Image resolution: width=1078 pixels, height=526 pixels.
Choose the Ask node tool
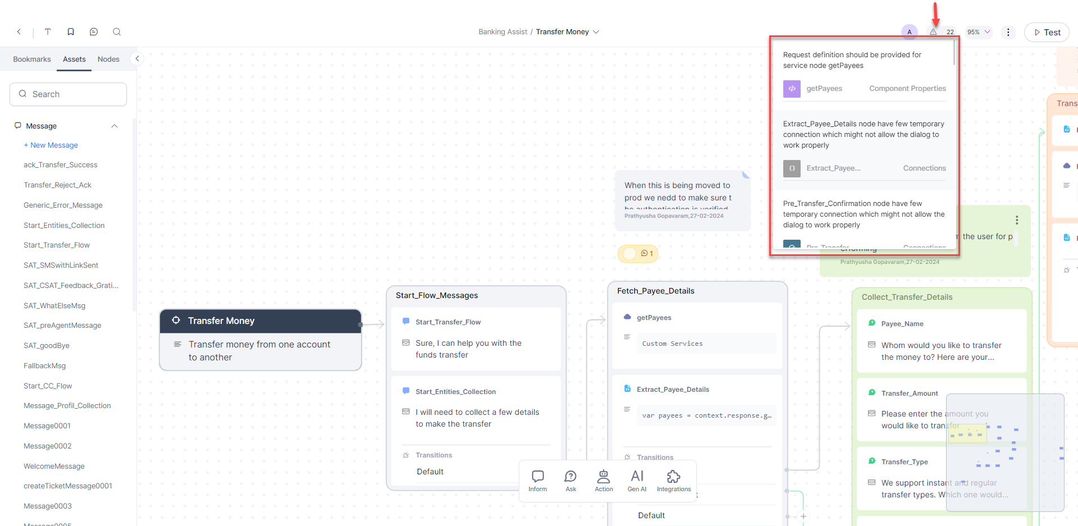pos(570,481)
